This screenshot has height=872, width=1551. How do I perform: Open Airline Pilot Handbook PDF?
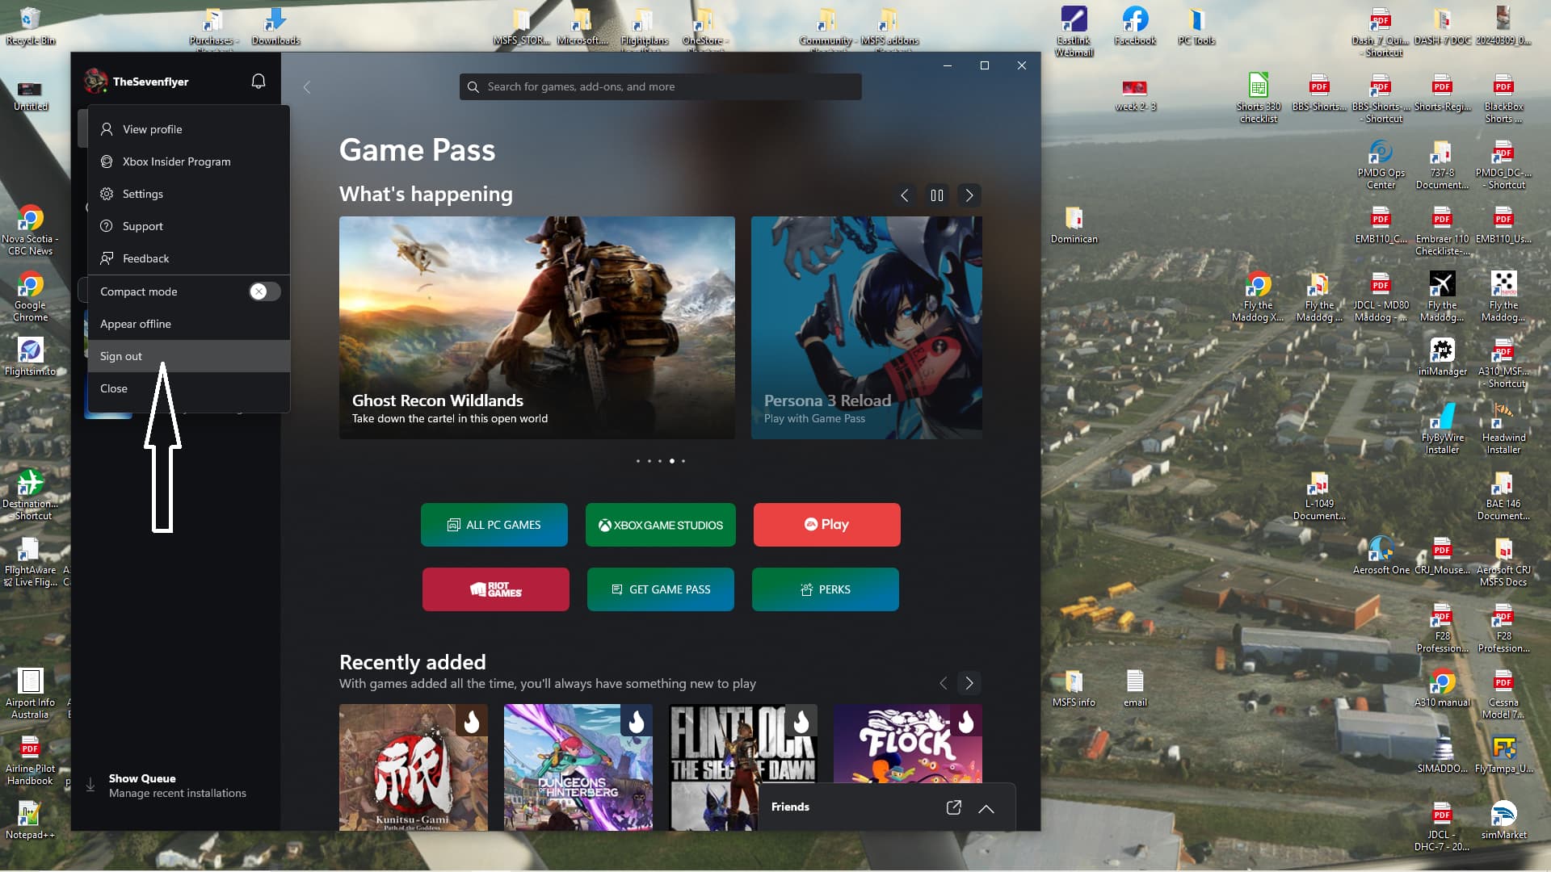30,761
